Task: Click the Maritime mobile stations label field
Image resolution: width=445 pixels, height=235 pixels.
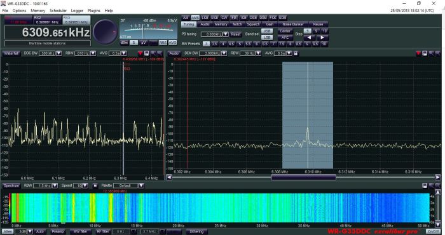Action: click(x=48, y=43)
